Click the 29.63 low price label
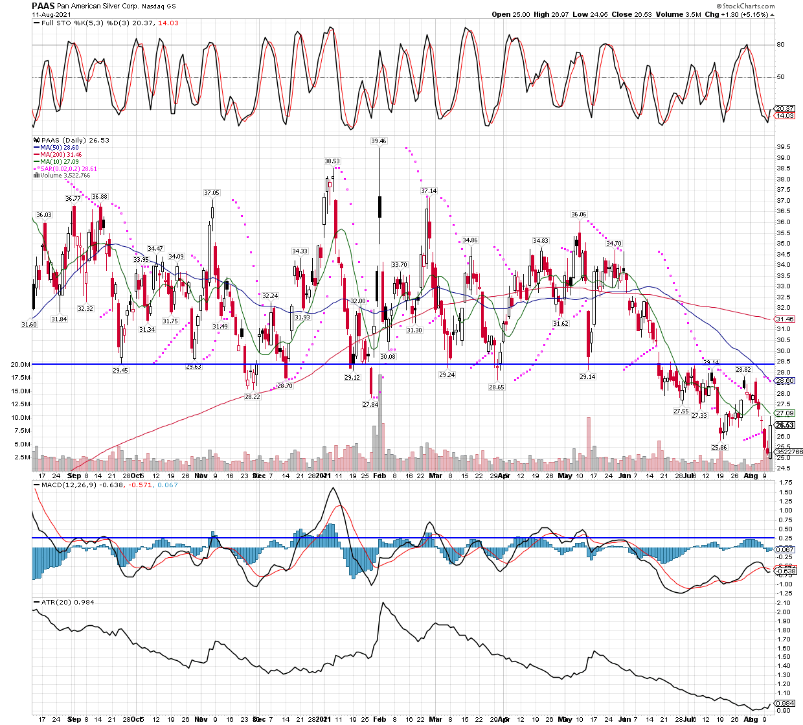The width and height of the screenshot is (803, 725). pos(193,367)
